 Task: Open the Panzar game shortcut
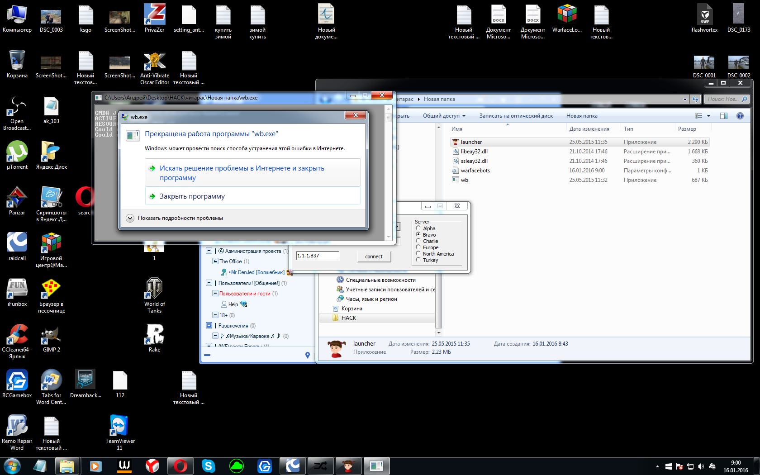[17, 201]
